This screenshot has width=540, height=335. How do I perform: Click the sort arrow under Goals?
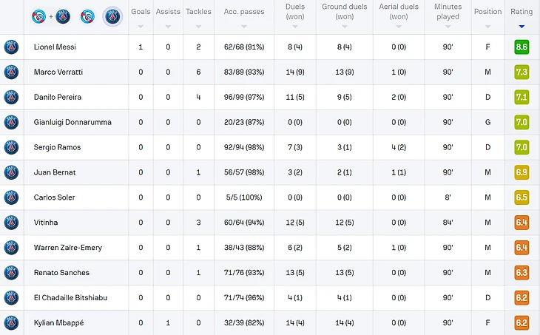141,27
